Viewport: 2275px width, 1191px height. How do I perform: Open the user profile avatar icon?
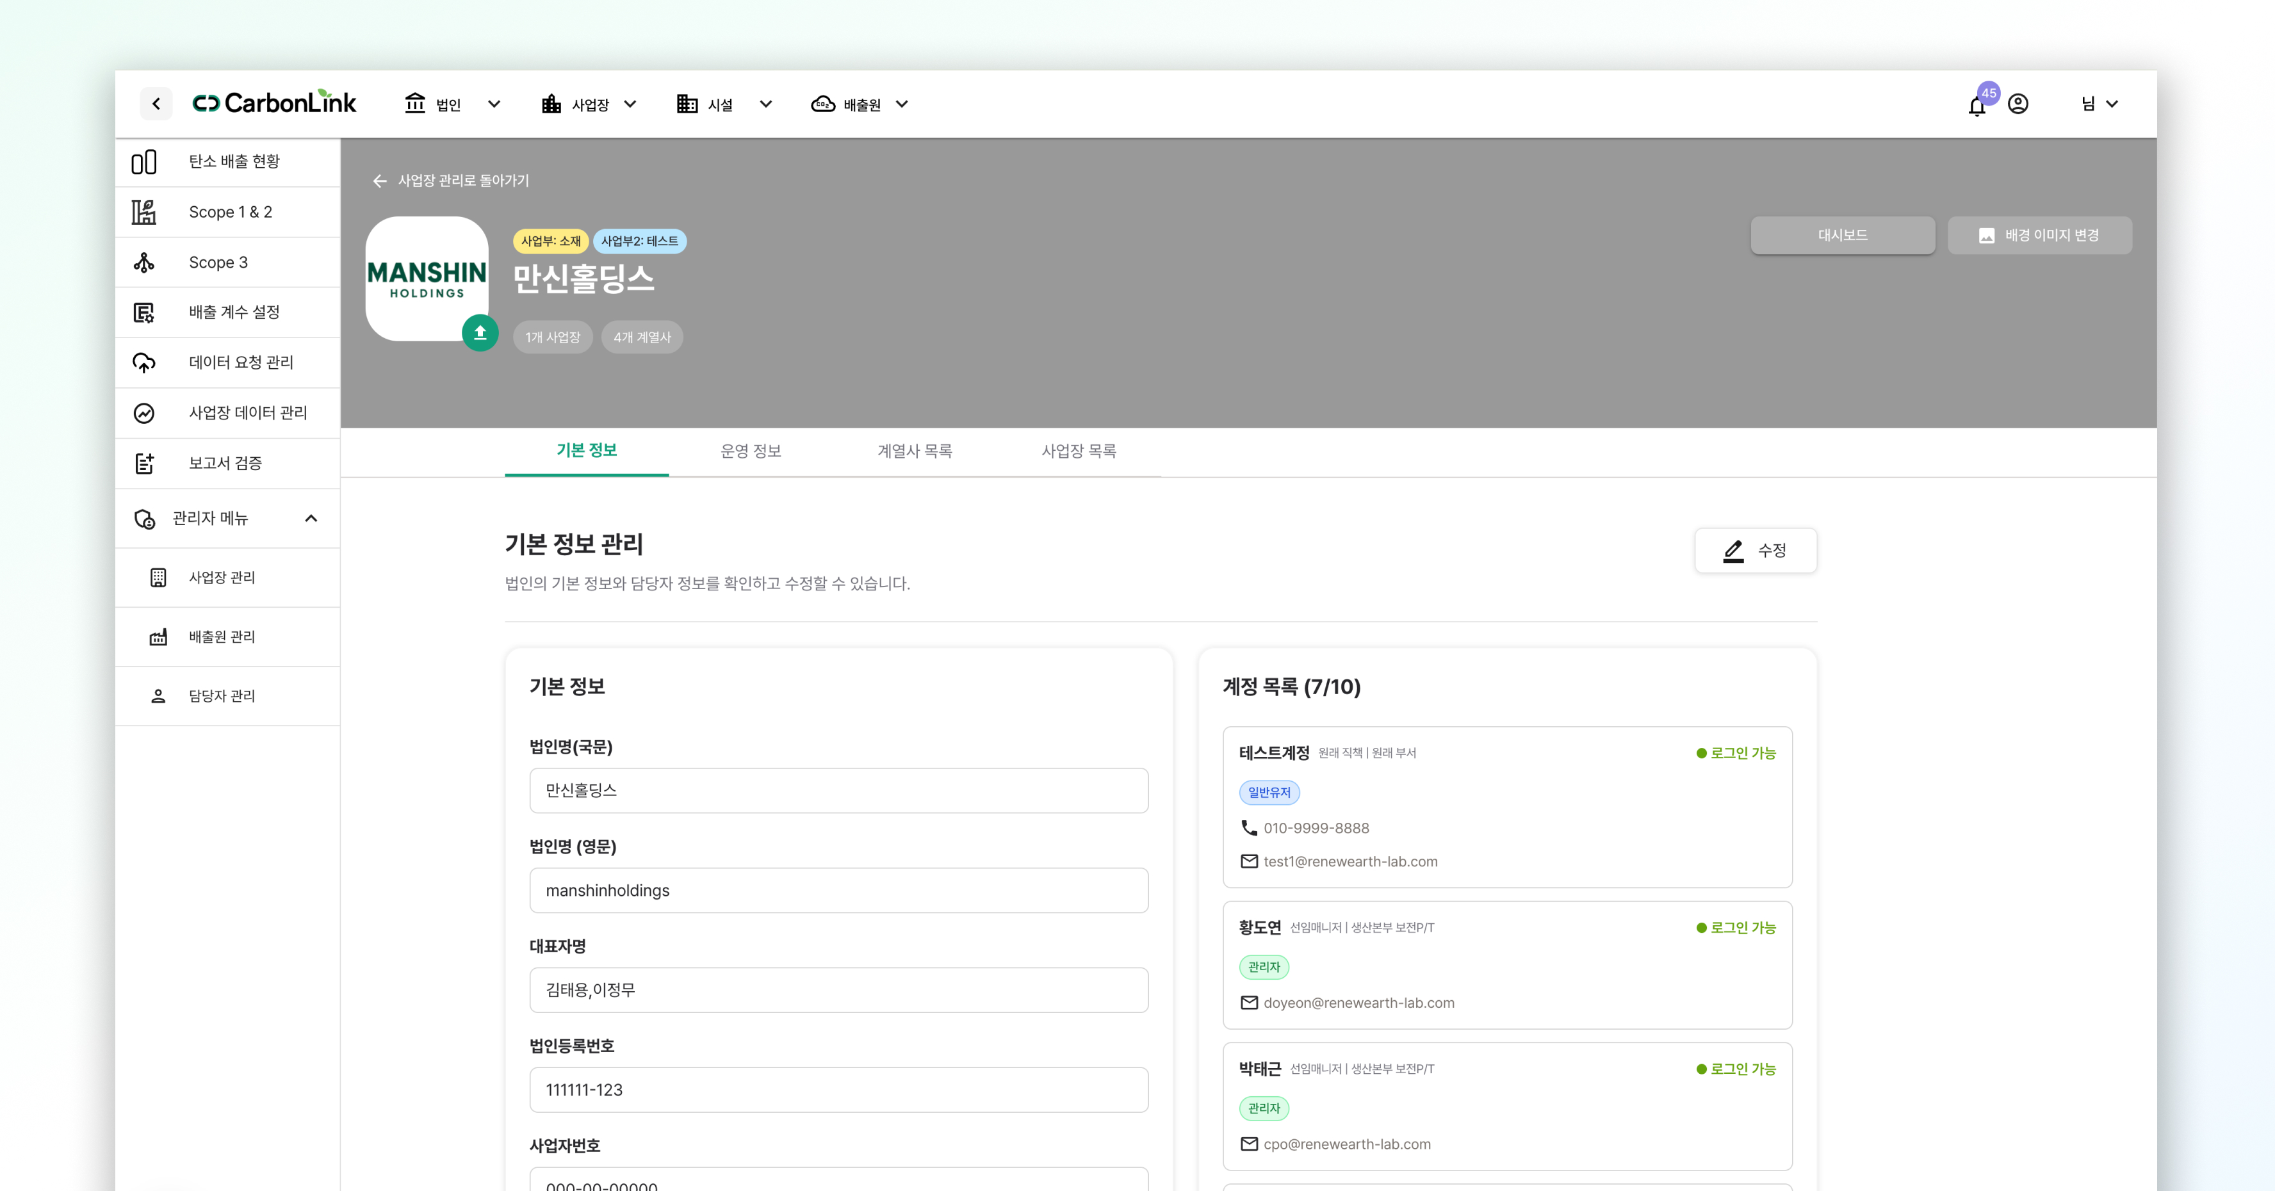pos(2018,103)
